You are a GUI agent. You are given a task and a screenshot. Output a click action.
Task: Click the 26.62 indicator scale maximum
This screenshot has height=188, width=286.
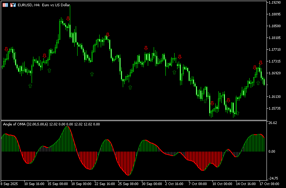tap(272, 123)
